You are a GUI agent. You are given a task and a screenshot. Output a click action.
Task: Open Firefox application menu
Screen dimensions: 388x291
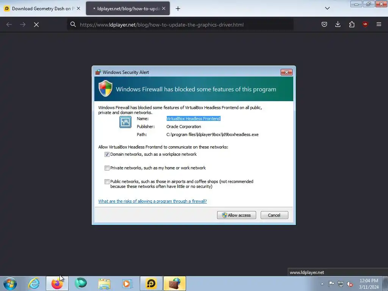coord(379,24)
